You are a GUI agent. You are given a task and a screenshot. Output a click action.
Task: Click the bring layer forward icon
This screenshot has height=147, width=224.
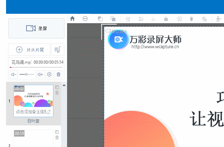point(100,19)
